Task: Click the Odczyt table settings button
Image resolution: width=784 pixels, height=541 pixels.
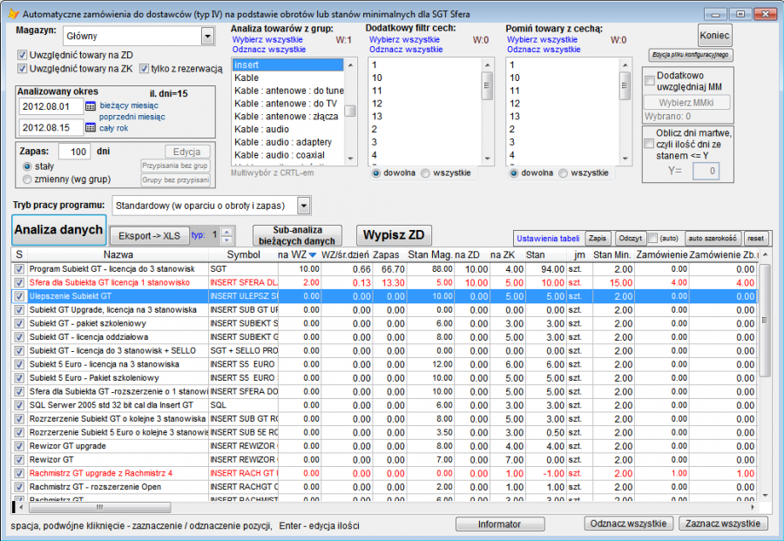Action: pyautogui.click(x=630, y=239)
